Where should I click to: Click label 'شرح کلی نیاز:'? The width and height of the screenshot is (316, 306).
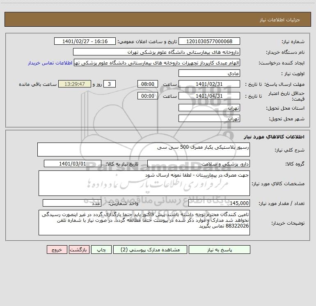[x=290, y=150]
